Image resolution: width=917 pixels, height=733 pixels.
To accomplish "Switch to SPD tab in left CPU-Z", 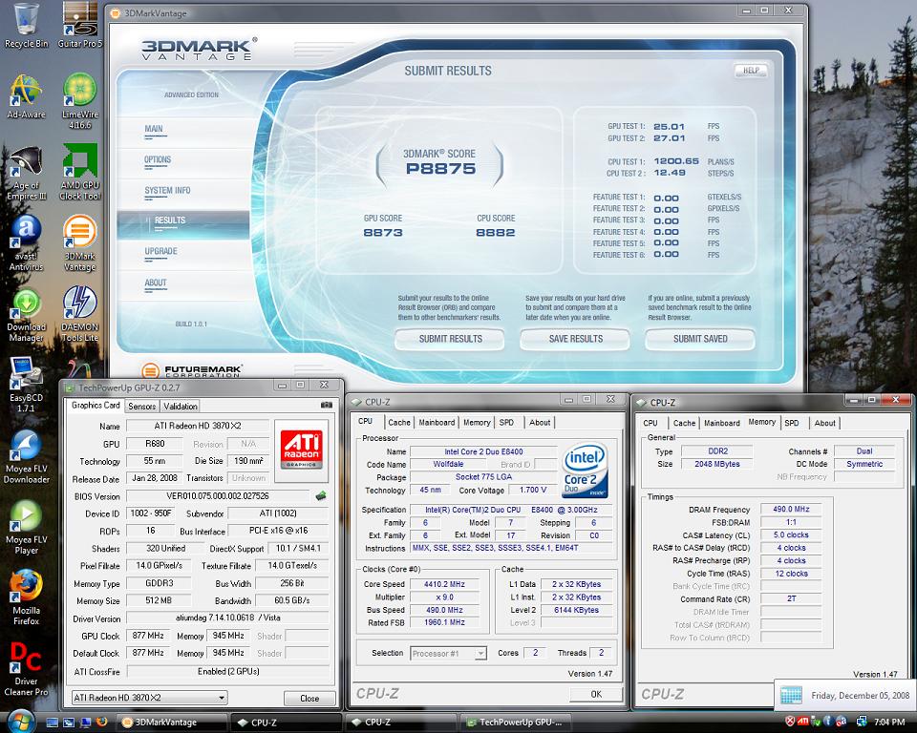I will (x=506, y=423).
